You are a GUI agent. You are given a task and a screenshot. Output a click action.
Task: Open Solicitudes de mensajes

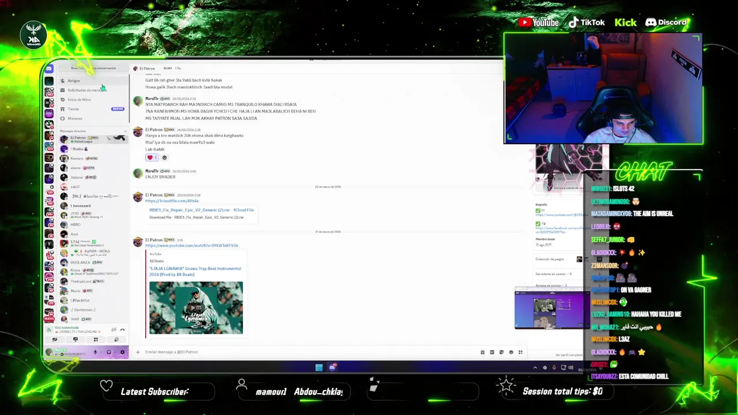pos(94,90)
